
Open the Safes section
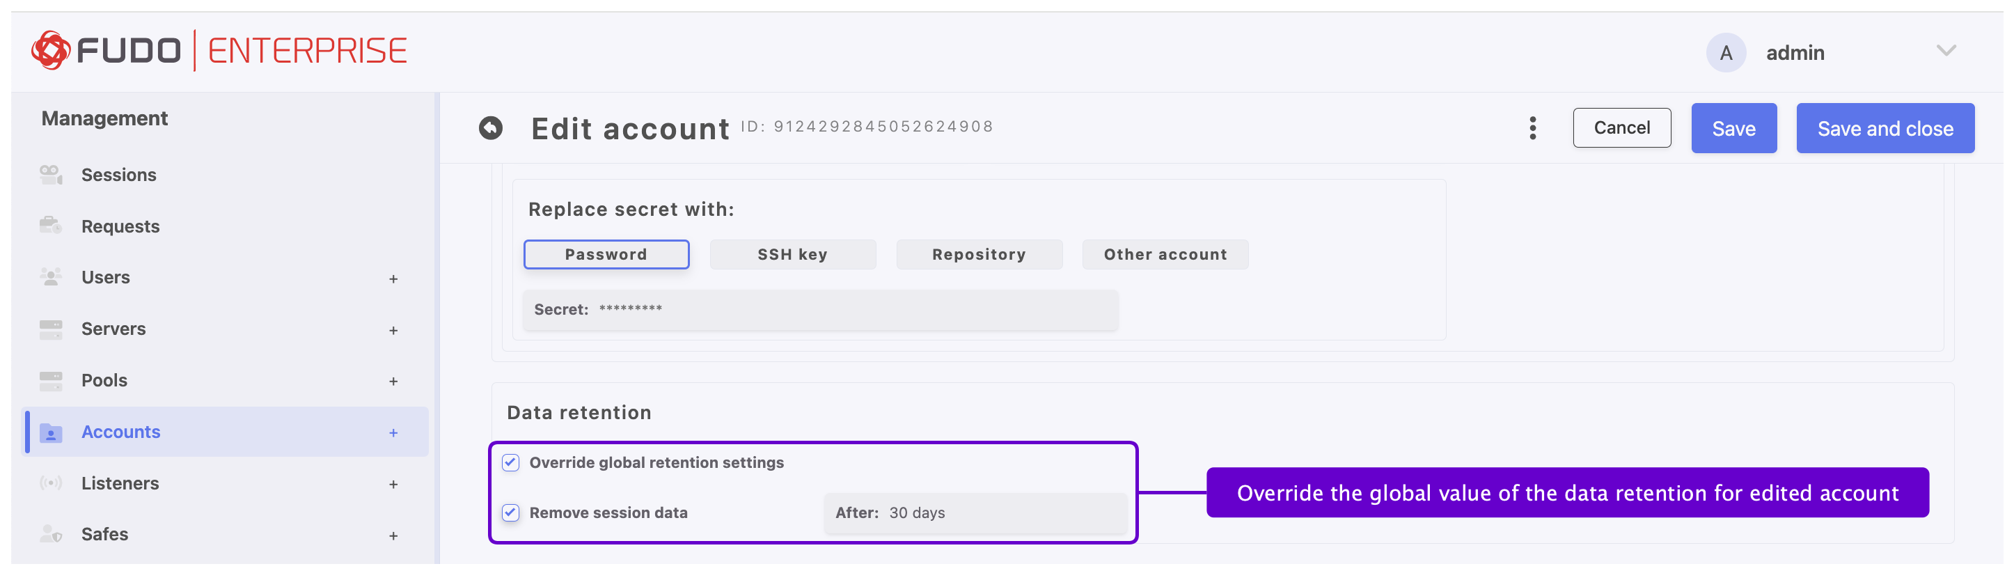pos(104,534)
